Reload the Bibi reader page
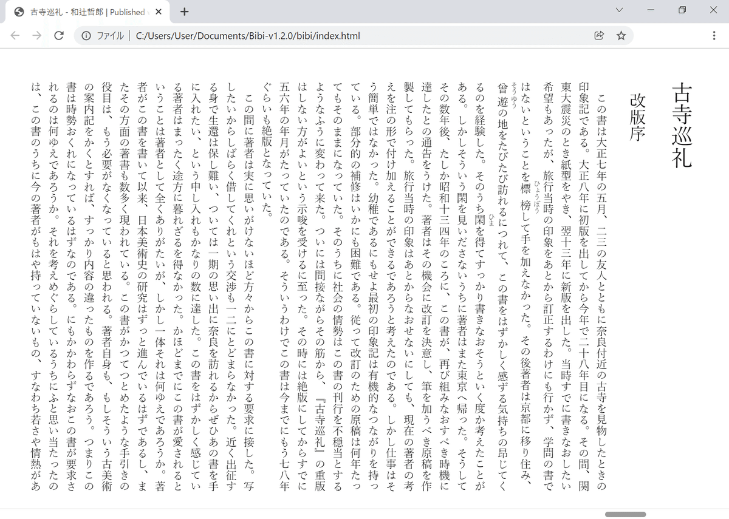Screen dimensions: 729x519 click(x=59, y=36)
